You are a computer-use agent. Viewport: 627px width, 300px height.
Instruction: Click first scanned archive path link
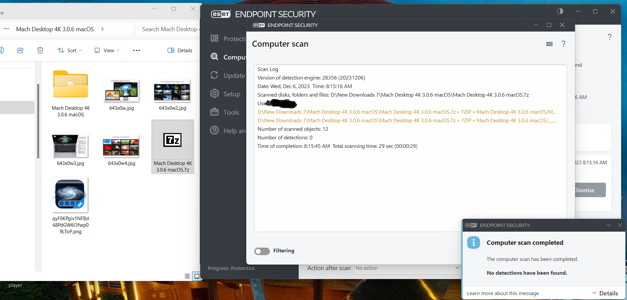click(x=407, y=112)
